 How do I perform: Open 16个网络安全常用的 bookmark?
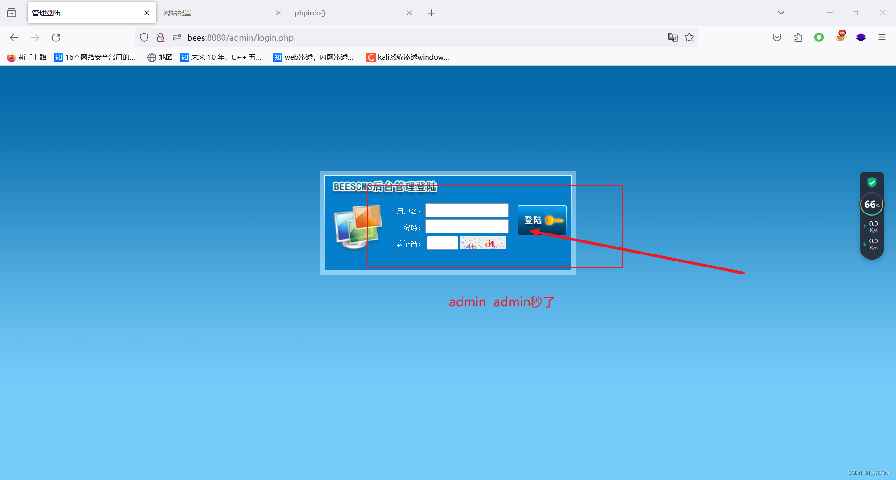pos(95,57)
